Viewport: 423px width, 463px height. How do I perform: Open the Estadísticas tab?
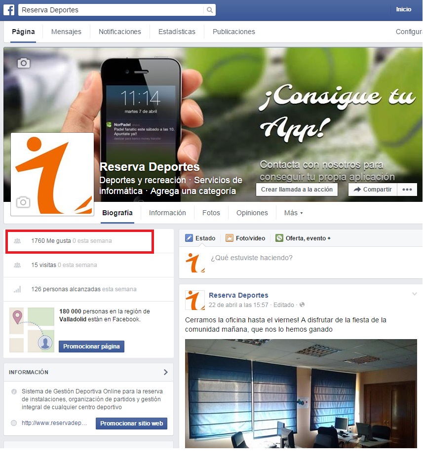[x=177, y=31]
